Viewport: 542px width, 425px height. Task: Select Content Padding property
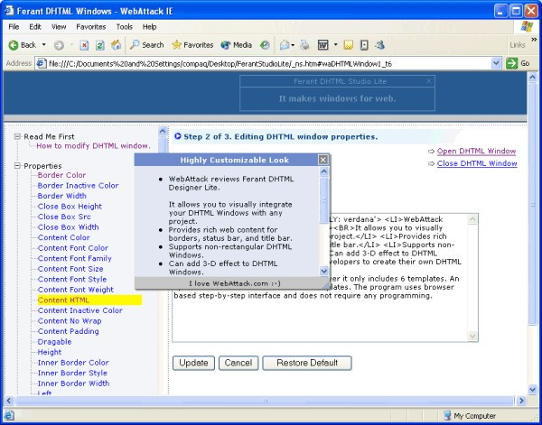(68, 331)
